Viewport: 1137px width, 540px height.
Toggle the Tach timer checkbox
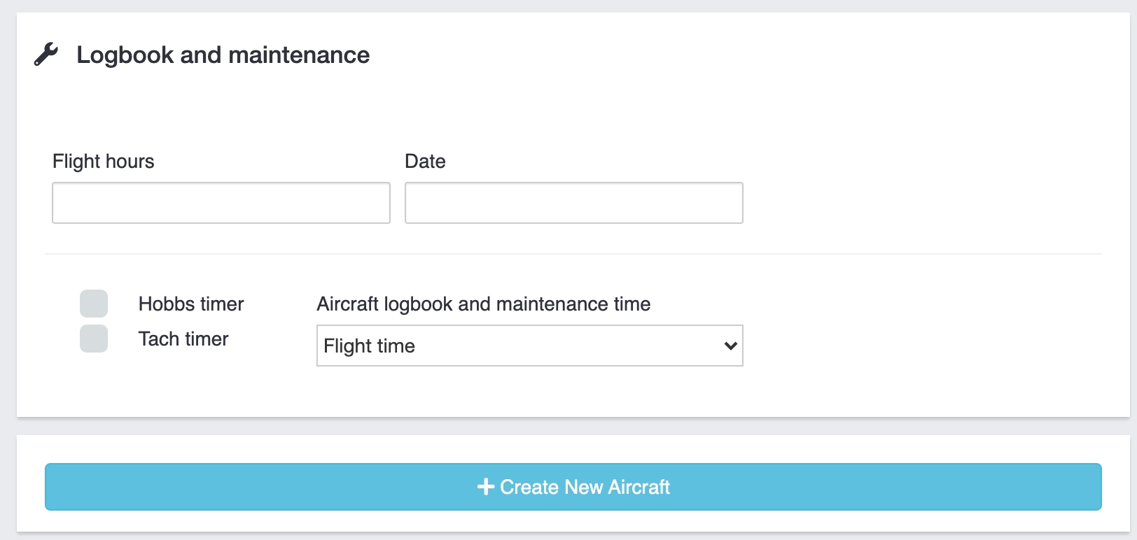point(94,339)
